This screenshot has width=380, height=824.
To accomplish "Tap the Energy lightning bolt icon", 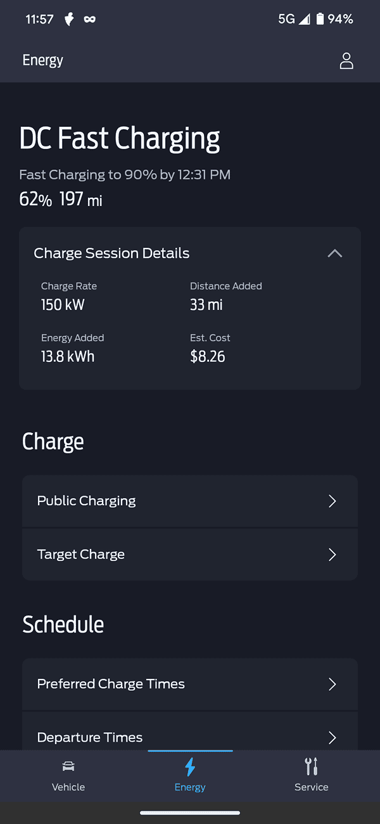I will pyautogui.click(x=190, y=767).
